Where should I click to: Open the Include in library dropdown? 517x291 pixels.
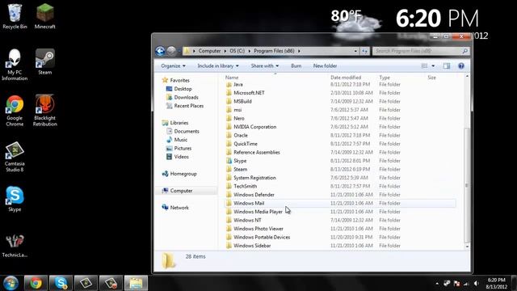(x=218, y=66)
